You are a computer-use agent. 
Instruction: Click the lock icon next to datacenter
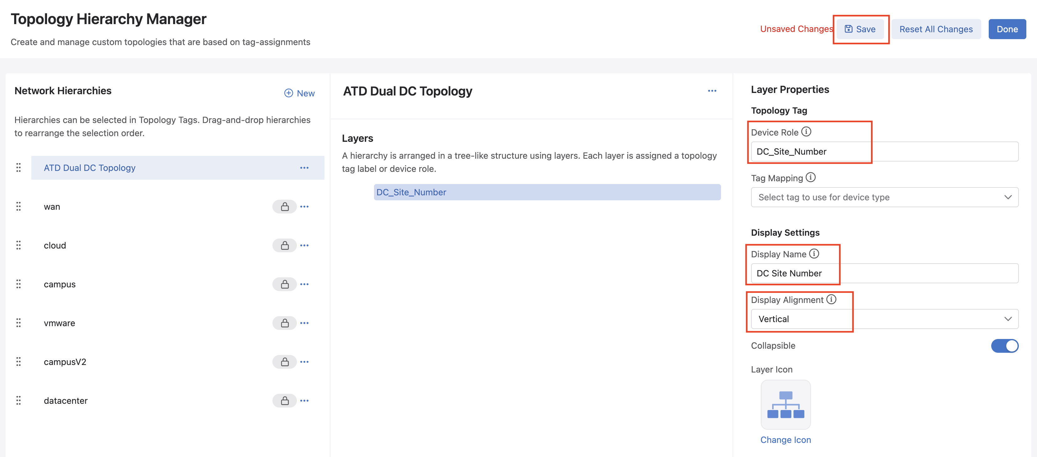(x=285, y=401)
